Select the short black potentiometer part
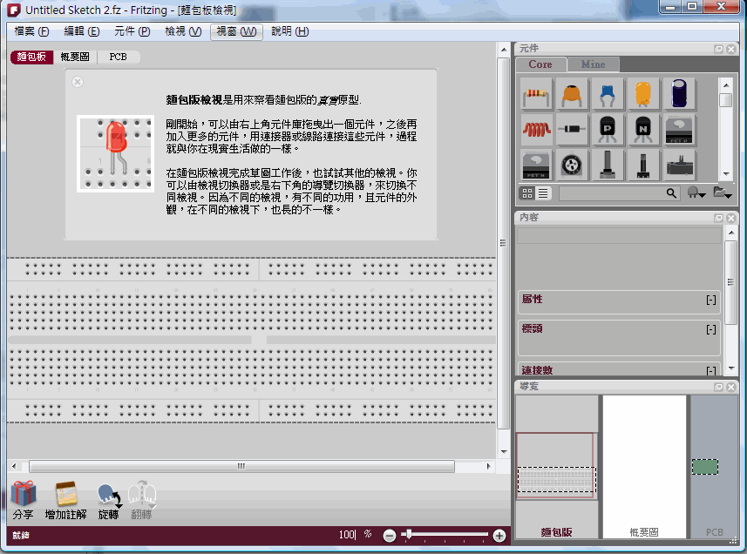The height and width of the screenshot is (554, 747). click(x=643, y=166)
